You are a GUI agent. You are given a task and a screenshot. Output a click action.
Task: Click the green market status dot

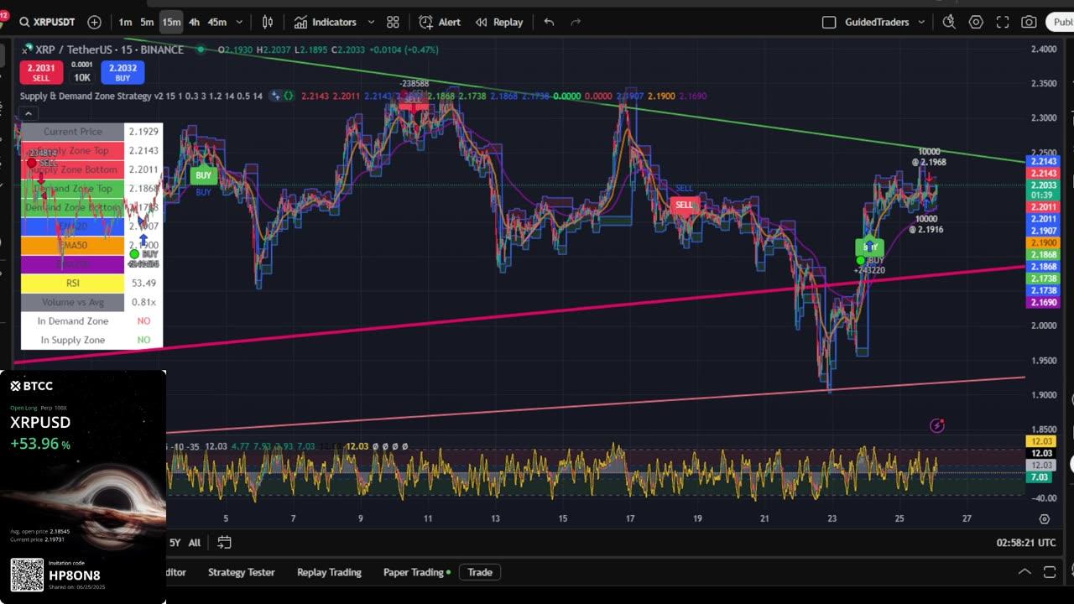201,49
